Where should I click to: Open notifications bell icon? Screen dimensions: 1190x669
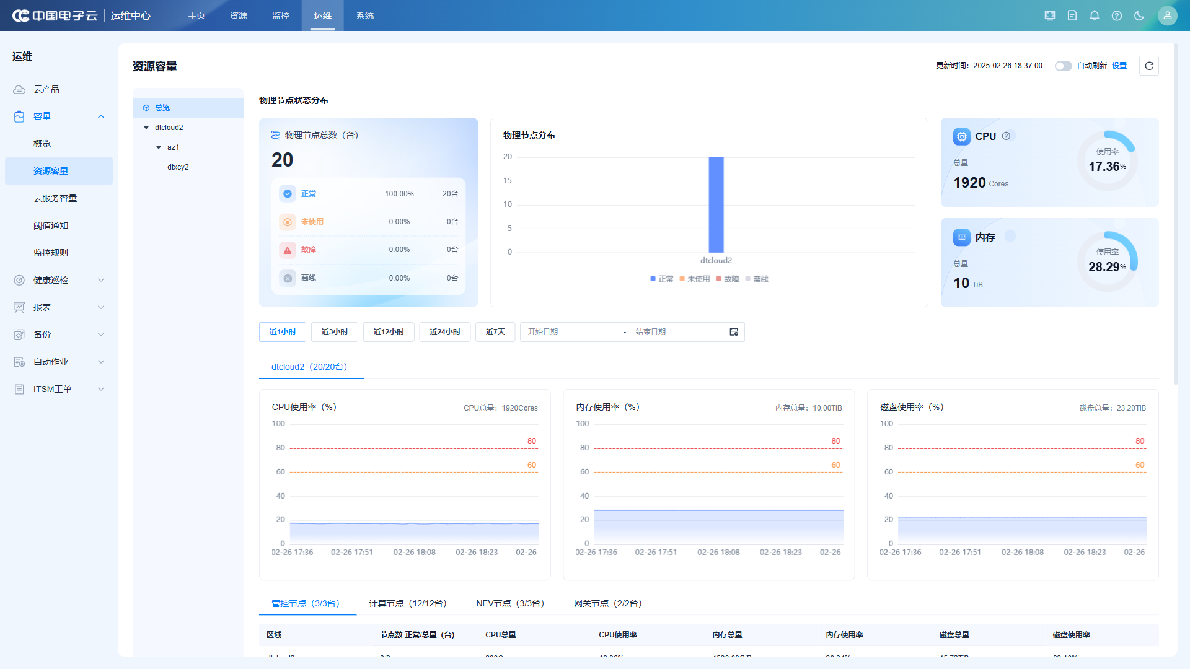(1095, 15)
